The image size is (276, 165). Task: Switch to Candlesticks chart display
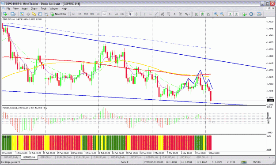click(x=202, y=14)
